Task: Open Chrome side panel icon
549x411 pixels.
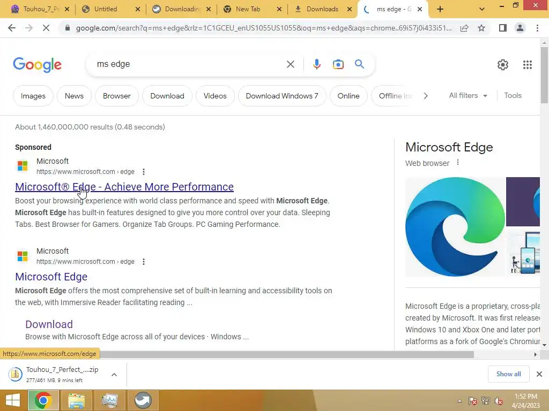Action: pos(503,28)
